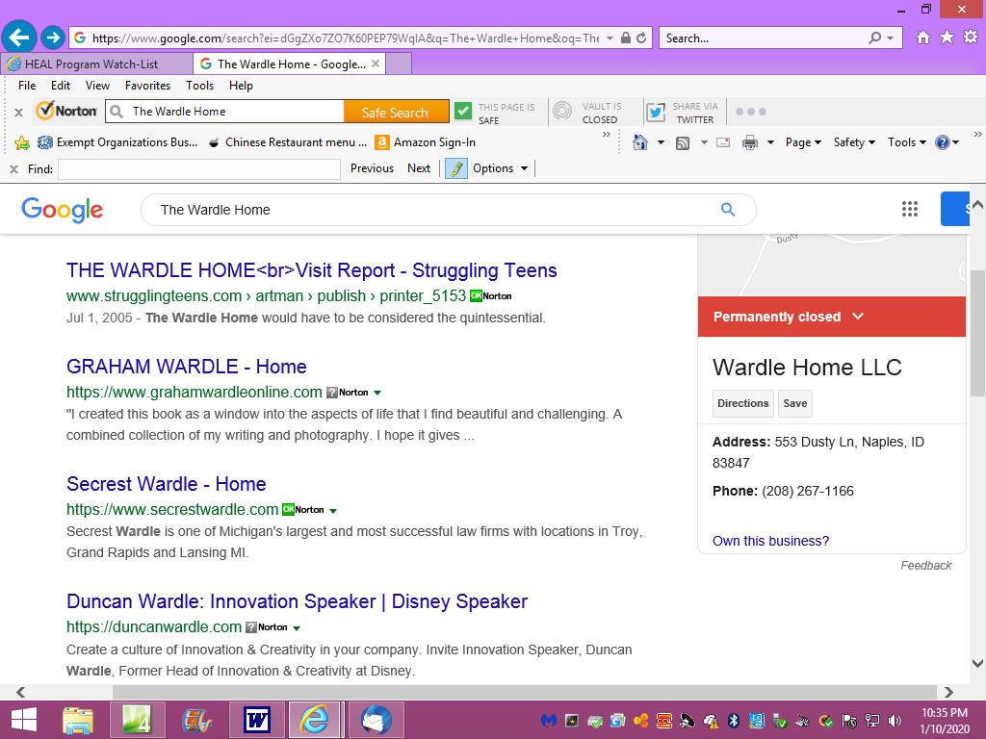The image size is (986, 739).
Task: Open File Explorer from the taskbar
Action: (x=78, y=720)
